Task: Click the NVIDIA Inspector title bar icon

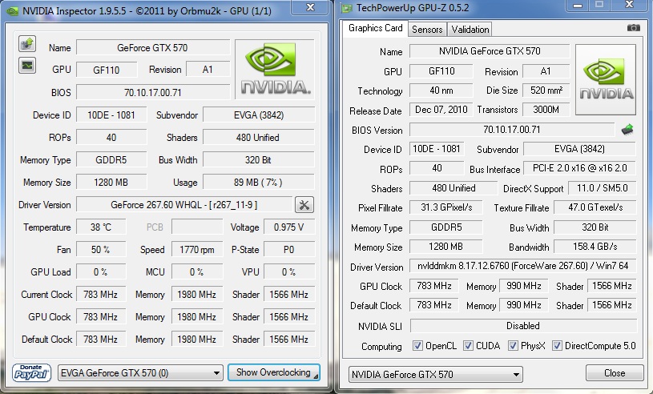Action: point(12,10)
